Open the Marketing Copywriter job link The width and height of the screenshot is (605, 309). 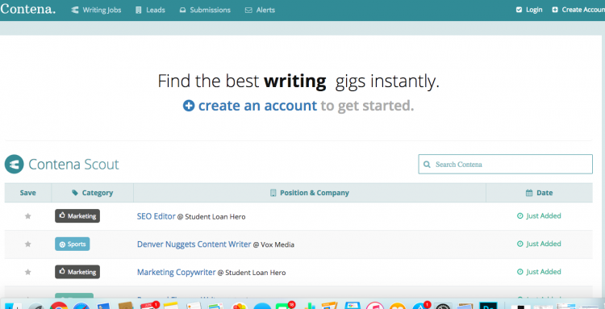pos(177,273)
